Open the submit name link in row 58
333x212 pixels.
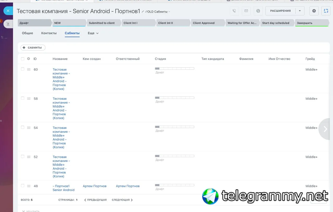tap(61, 108)
